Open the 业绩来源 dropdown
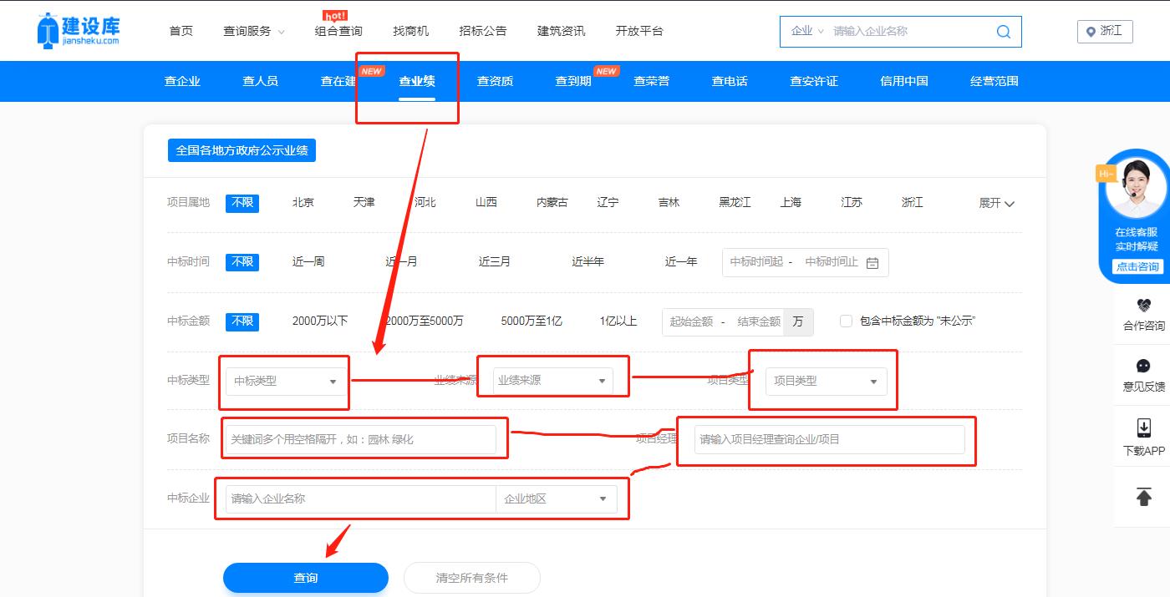This screenshot has height=597, width=1170. coord(552,381)
